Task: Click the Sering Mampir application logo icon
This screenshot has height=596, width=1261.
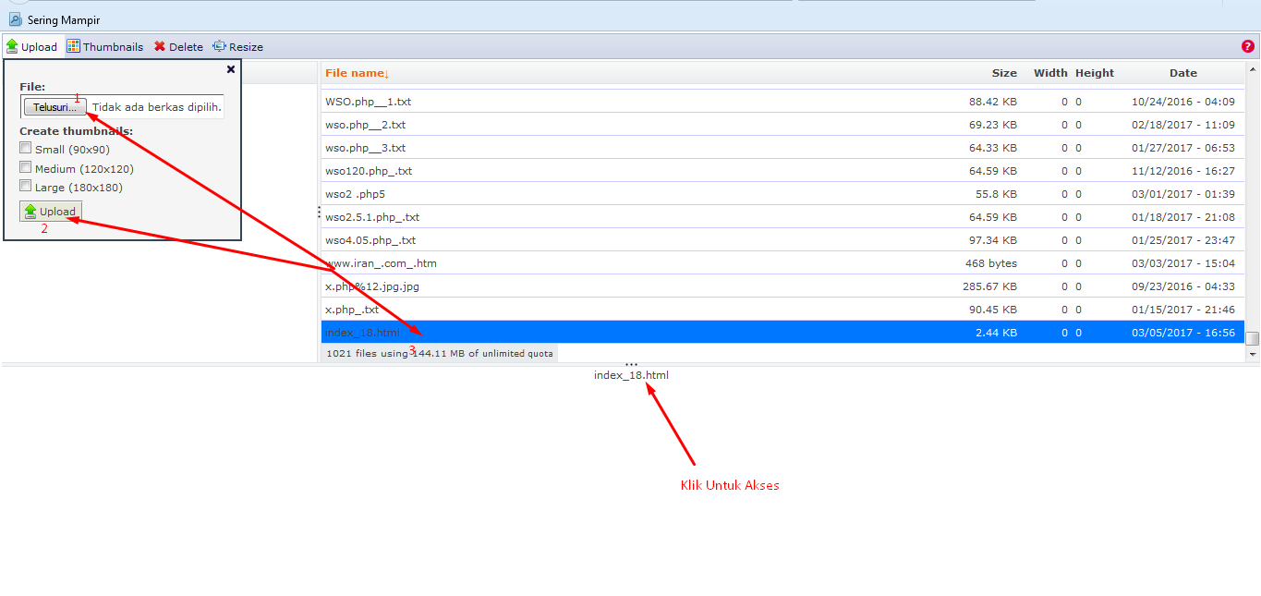Action: click(x=14, y=18)
